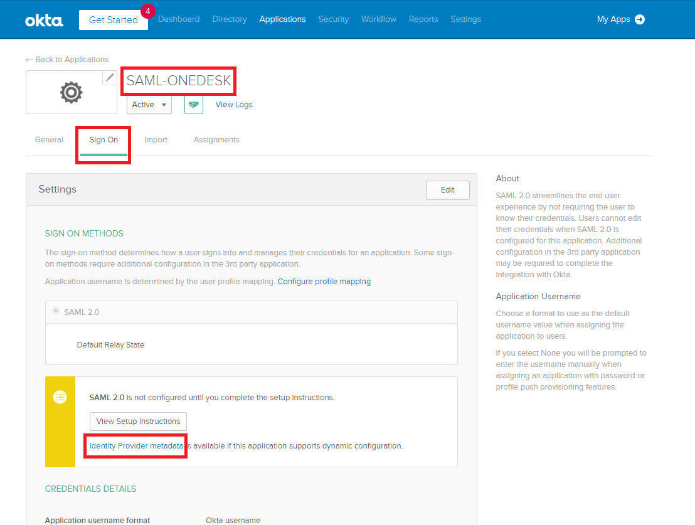Click the Edit button in Settings panel
Viewport: 695px width, 525px height.
[448, 190]
